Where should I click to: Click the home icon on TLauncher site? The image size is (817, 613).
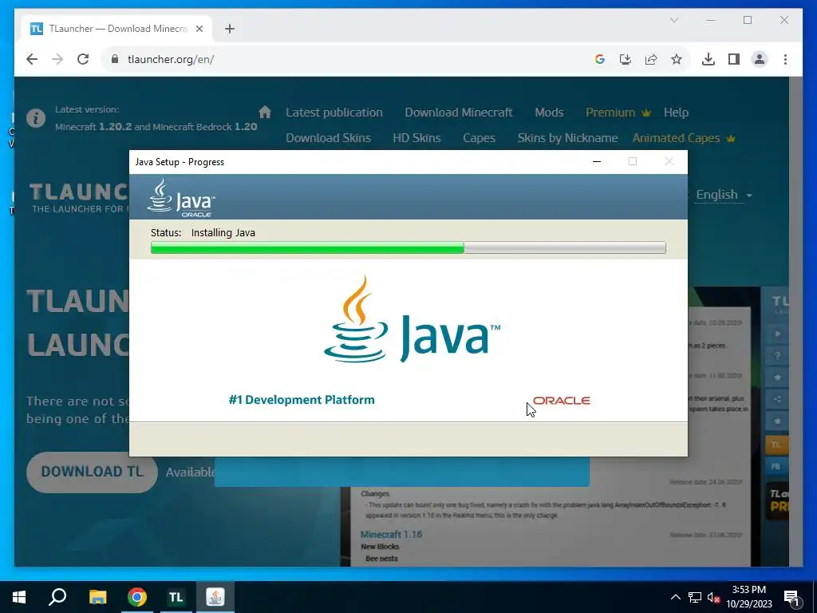[265, 112]
